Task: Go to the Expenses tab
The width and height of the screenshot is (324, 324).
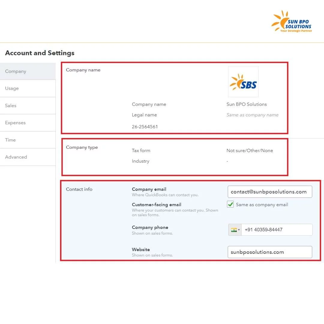Action: pos(28,123)
